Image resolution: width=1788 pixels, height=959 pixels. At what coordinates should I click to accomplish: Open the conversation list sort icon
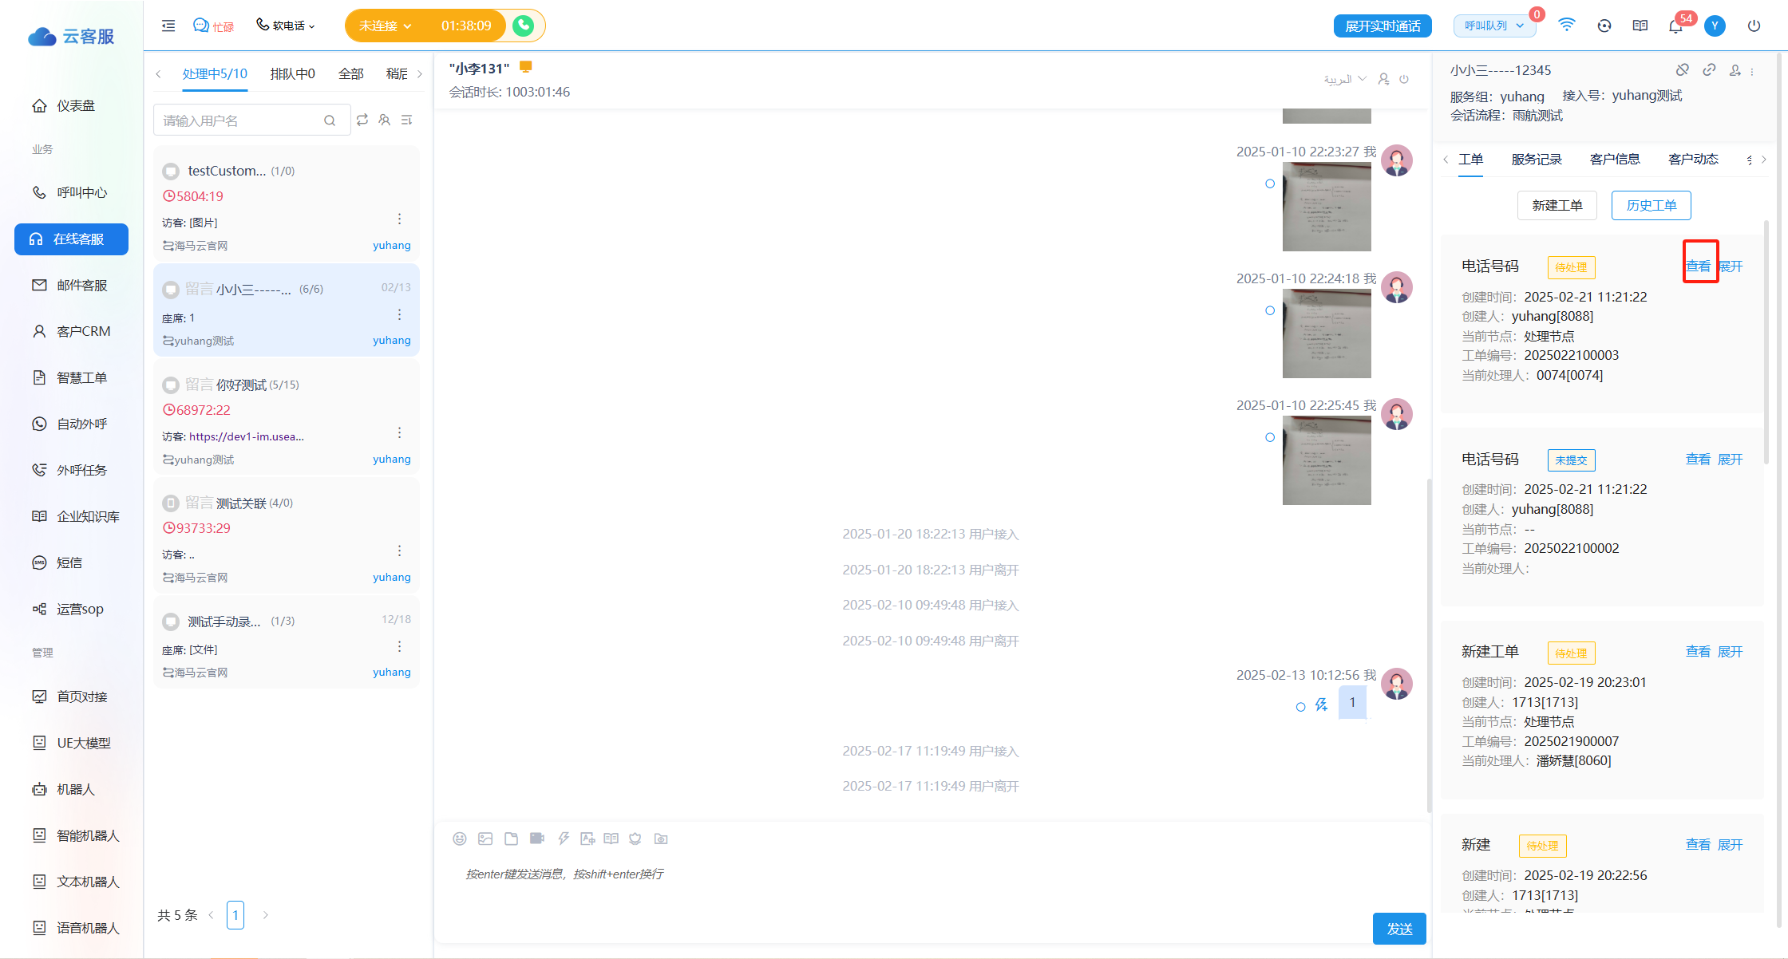click(407, 120)
